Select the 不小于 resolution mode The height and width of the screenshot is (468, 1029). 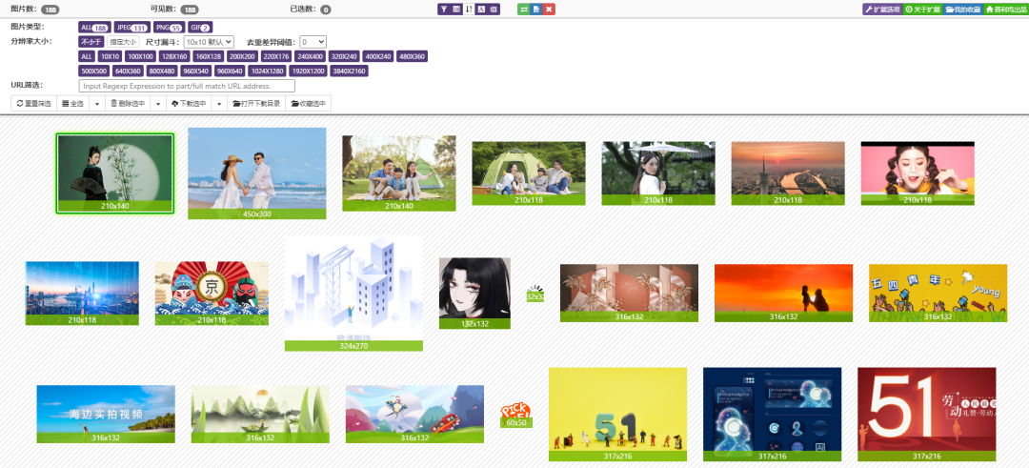pos(91,41)
